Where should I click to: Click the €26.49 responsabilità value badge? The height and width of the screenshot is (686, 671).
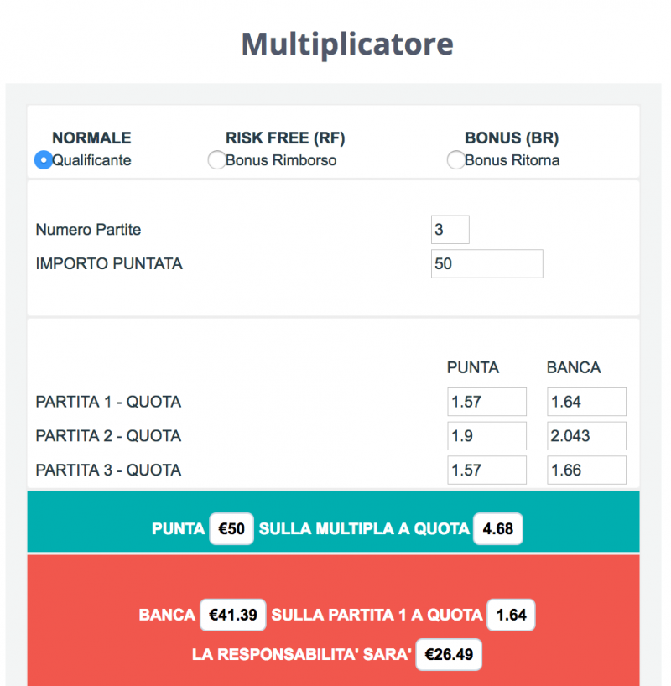click(x=450, y=654)
